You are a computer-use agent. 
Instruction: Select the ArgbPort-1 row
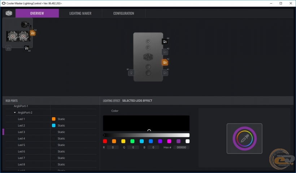[51, 106]
